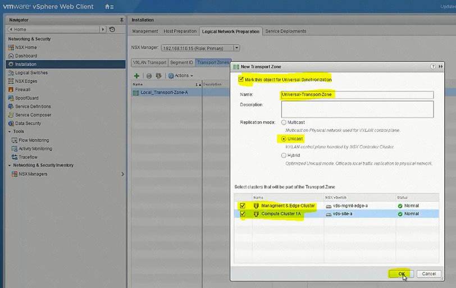Open the vSphere home menu icon

pos(109,7)
